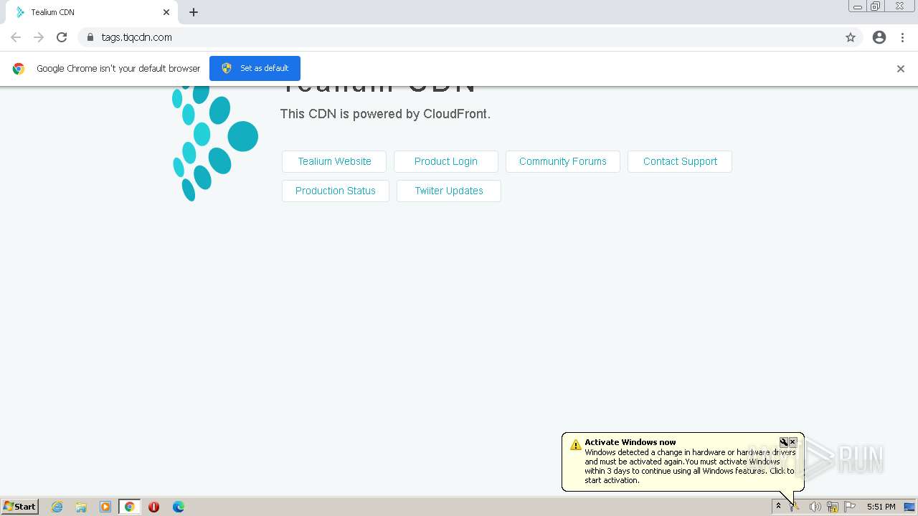The height and width of the screenshot is (516, 918).
Task: Launch Internet Explorer from the taskbar
Action: coord(57,507)
